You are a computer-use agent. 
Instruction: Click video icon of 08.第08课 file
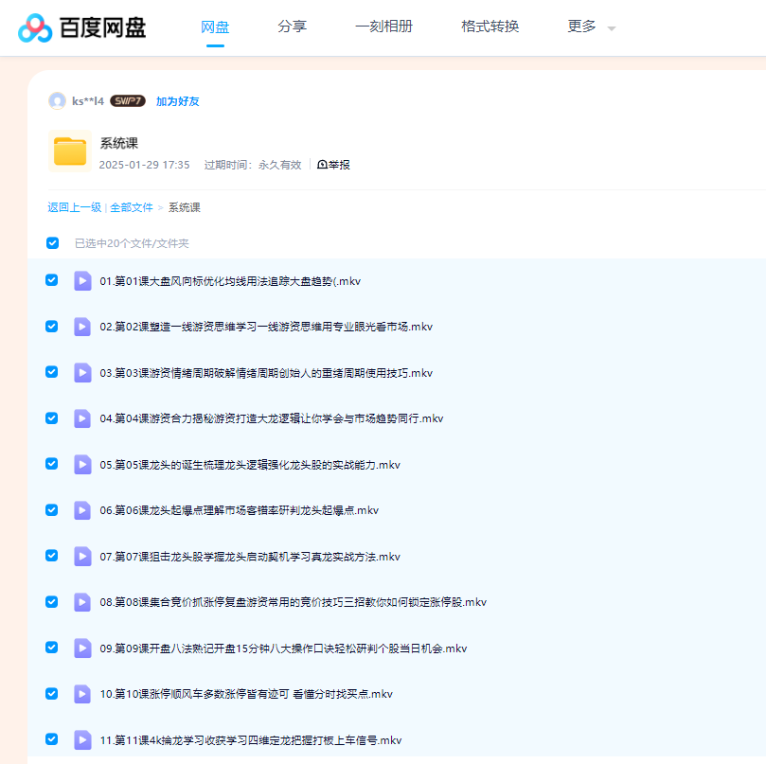(82, 602)
